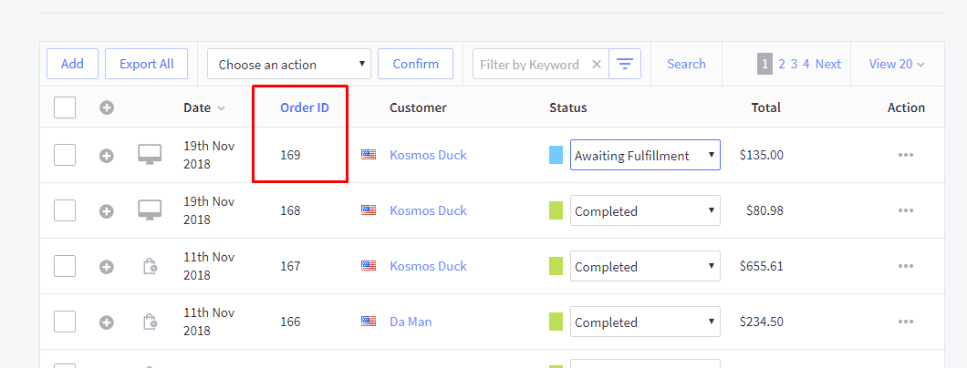Open the action menu for order 167
967x368 pixels.
pos(905,266)
